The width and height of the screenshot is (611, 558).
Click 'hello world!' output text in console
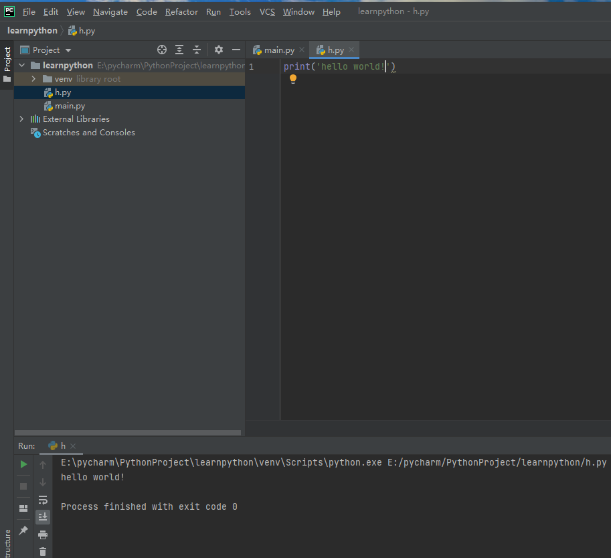click(93, 478)
